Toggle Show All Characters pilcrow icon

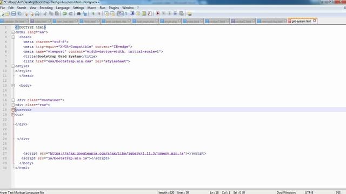point(126,13)
